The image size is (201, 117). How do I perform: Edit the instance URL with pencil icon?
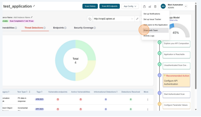tap(137, 19)
